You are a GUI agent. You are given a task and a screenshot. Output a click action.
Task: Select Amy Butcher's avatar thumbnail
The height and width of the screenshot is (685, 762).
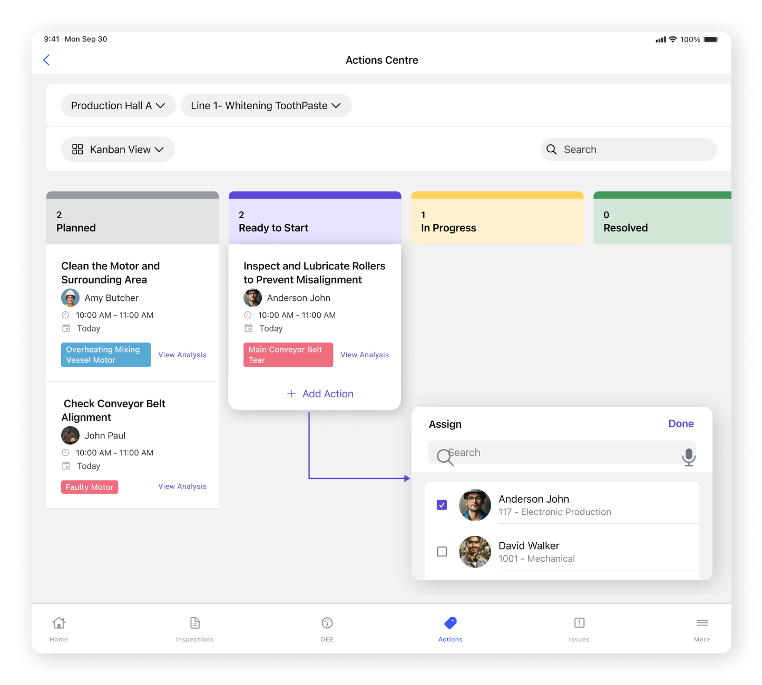tap(71, 298)
